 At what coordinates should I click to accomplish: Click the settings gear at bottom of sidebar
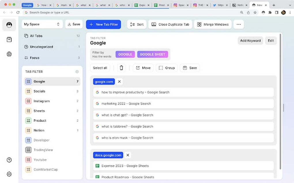pyautogui.click(x=9, y=174)
